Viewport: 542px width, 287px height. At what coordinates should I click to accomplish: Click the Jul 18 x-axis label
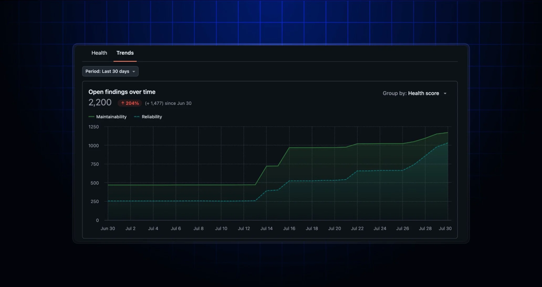click(312, 228)
